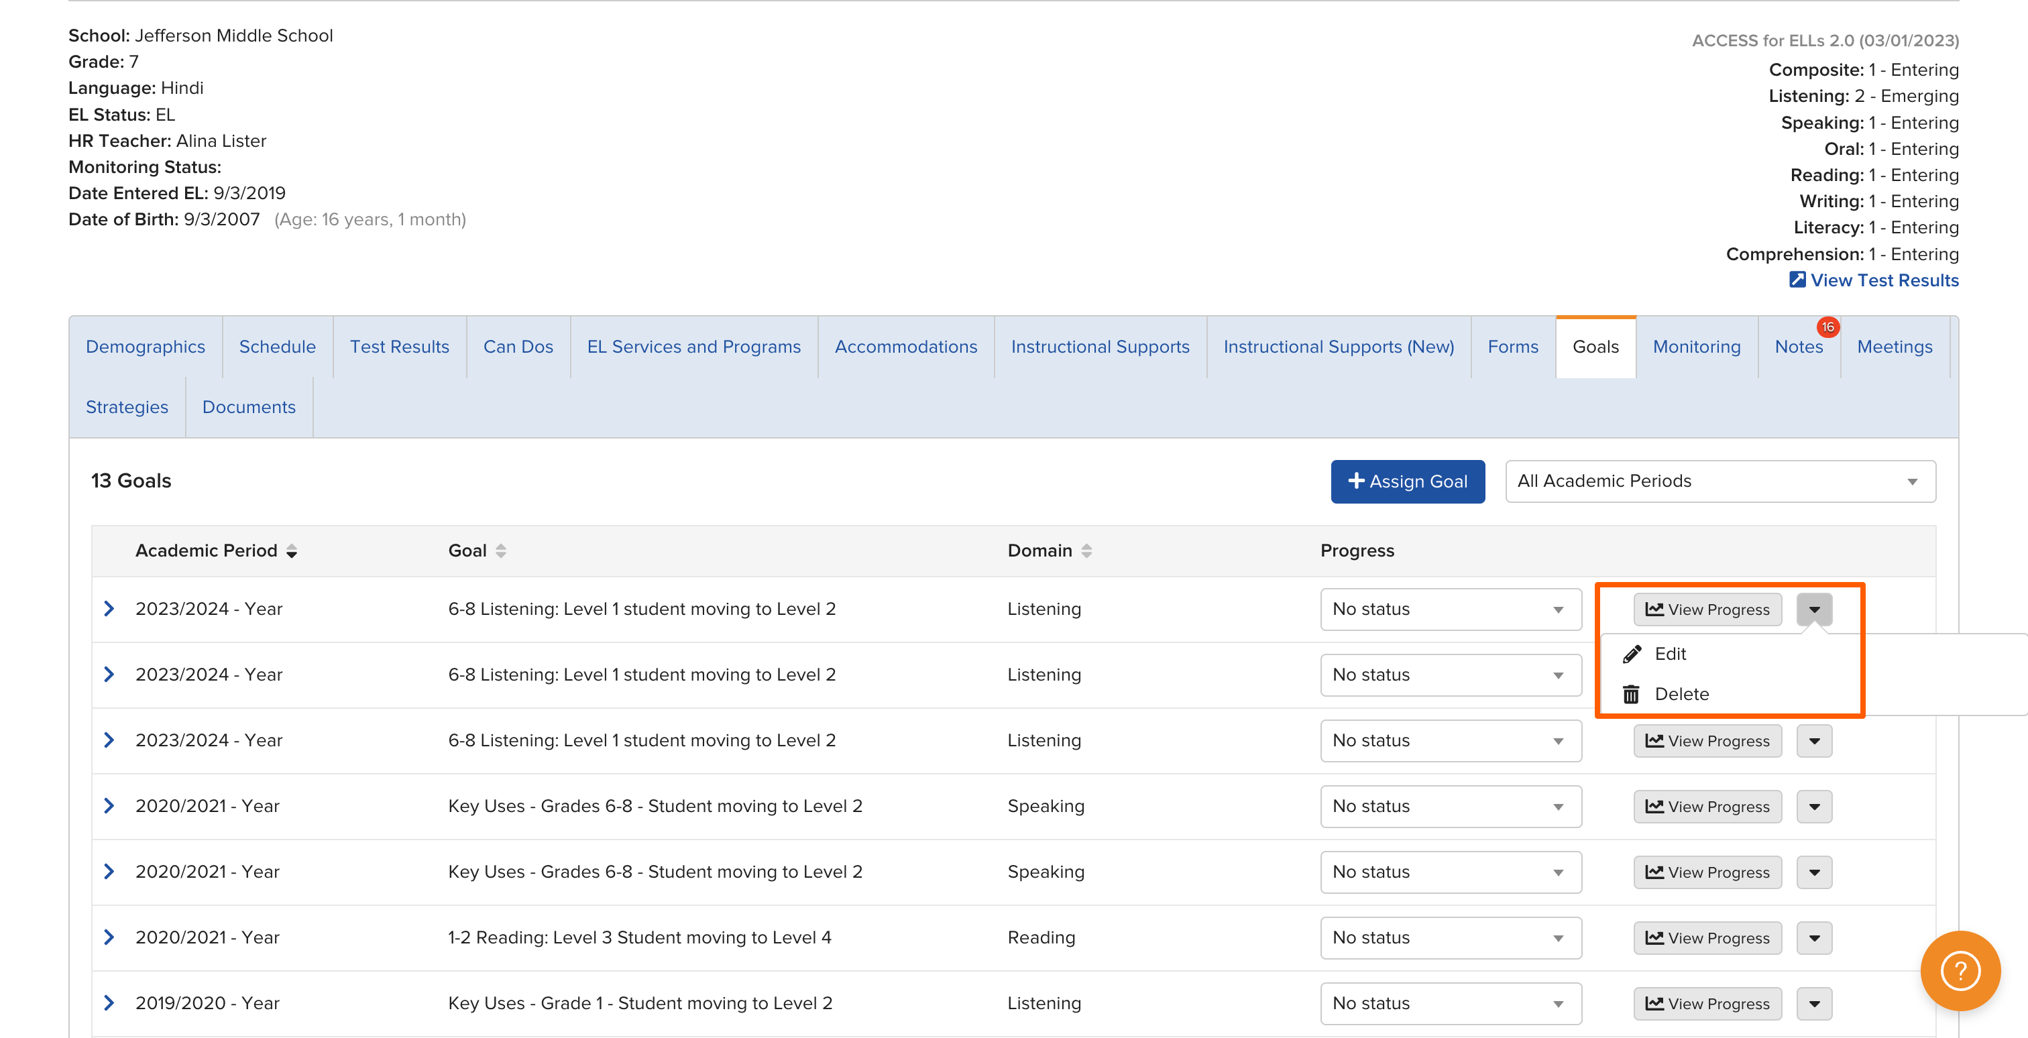Click the "Reading" domain cell
2028x1038 pixels.
tap(1041, 937)
